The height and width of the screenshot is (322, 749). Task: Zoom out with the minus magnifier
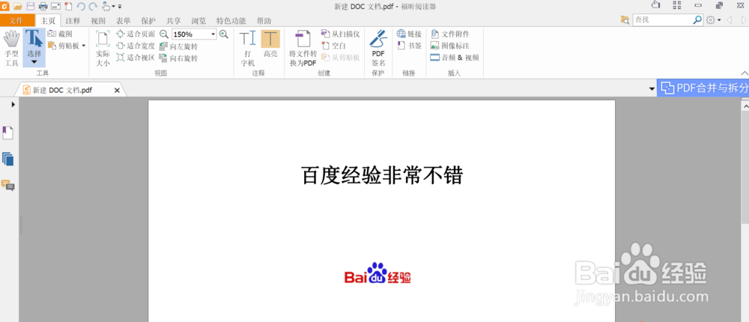164,34
